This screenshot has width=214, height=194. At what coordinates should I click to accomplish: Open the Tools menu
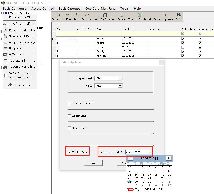click(x=124, y=9)
